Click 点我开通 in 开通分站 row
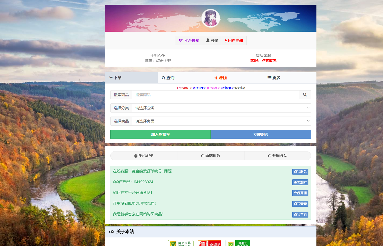This screenshot has height=246, width=383. tap(300, 193)
